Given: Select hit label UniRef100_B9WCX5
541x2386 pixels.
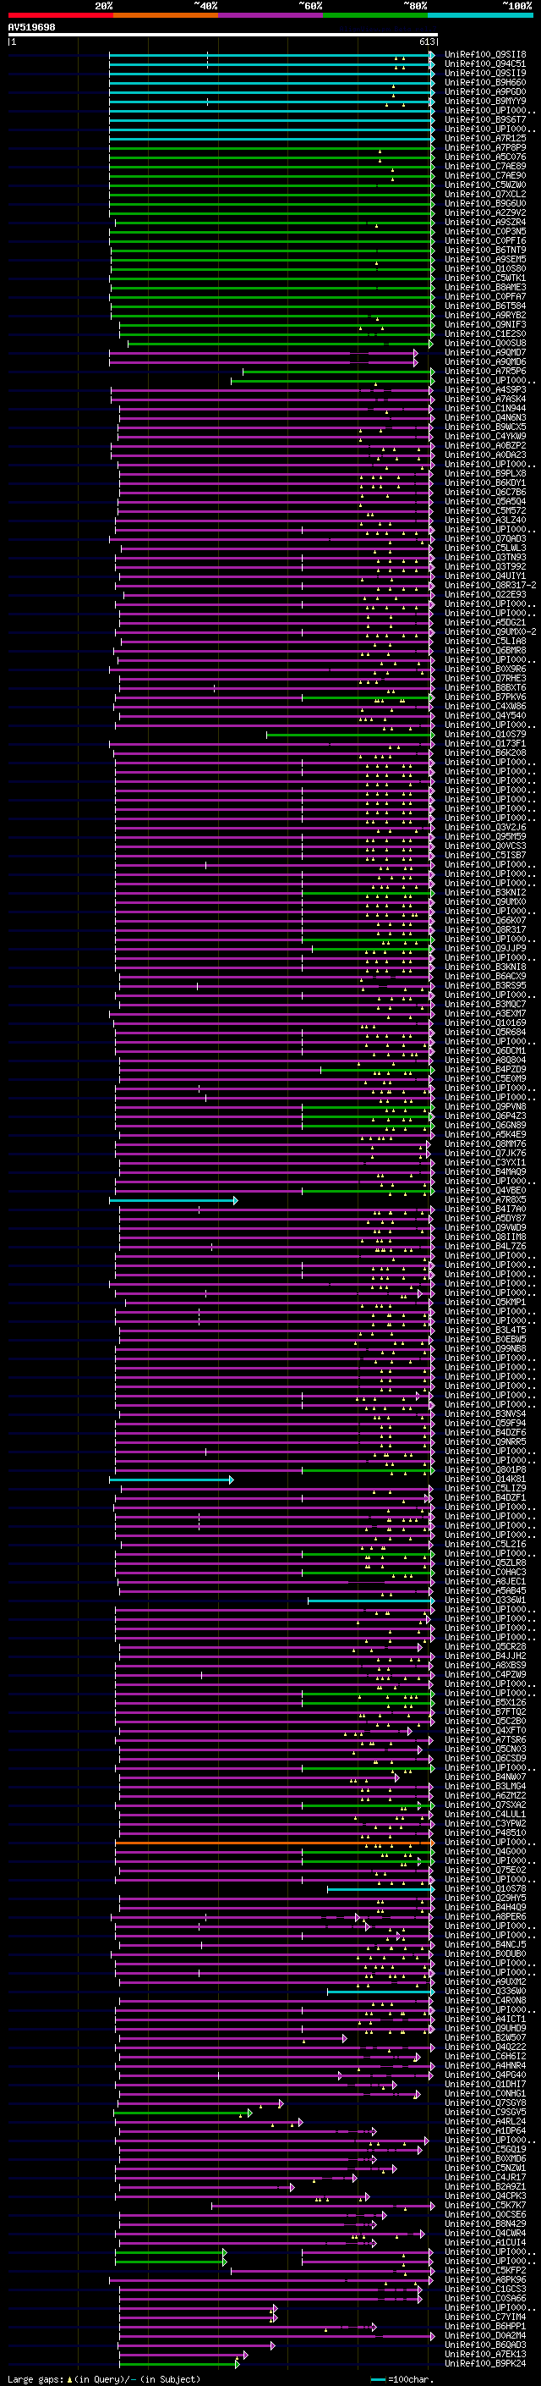Looking at the screenshot, I should click(x=485, y=427).
